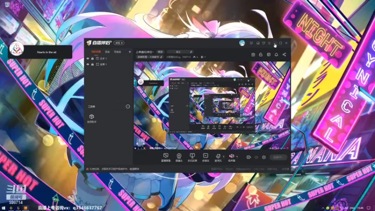Edit the stream category 英雄联盟 tag
The image size is (375, 211).
tap(150, 57)
